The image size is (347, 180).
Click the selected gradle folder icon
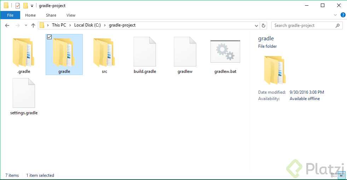click(64, 52)
